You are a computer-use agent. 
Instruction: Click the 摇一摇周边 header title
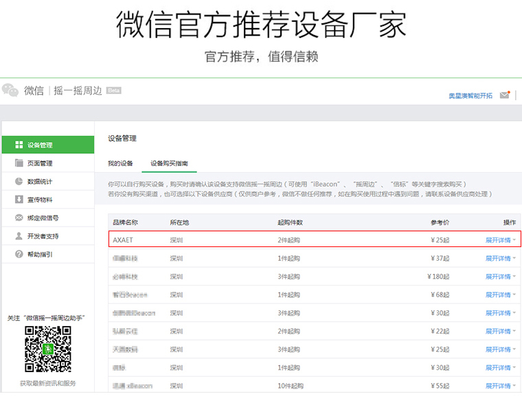(78, 91)
